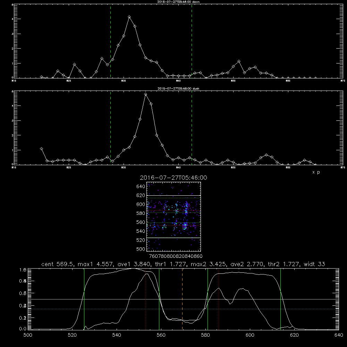Click the '540' y-axis label of the center image
This screenshot has height=347, width=347.
[141, 231]
